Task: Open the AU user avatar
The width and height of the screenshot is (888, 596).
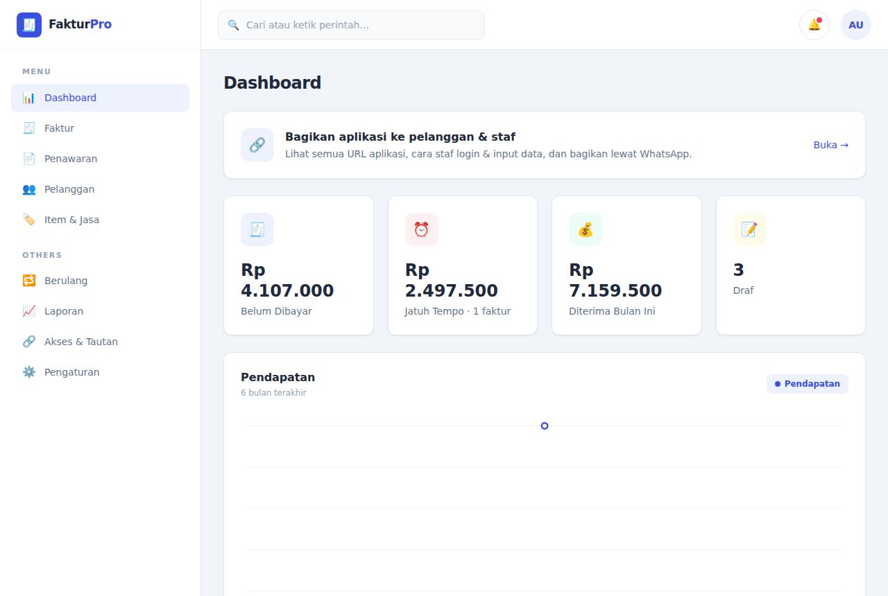Action: click(x=856, y=25)
